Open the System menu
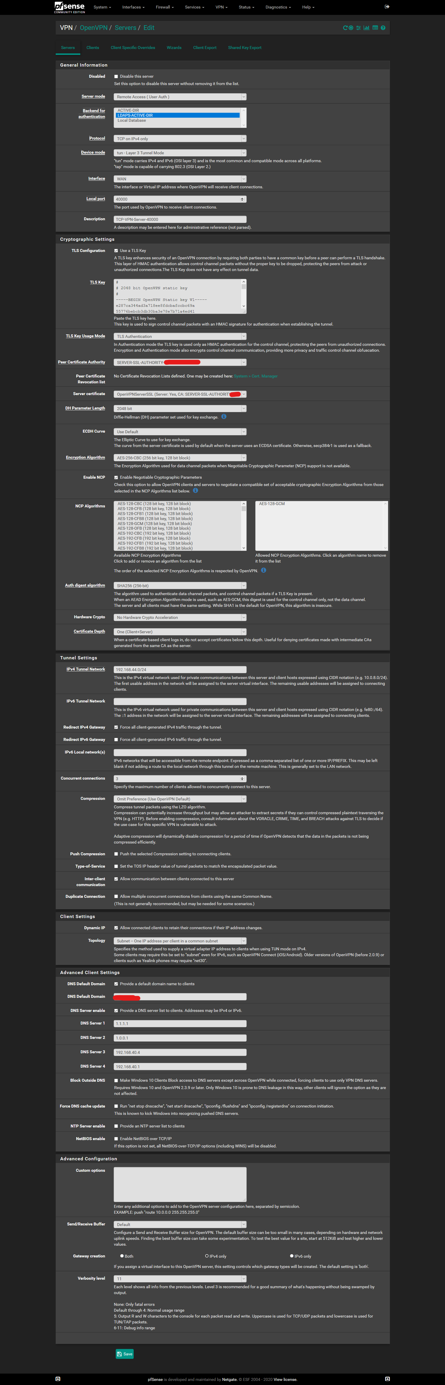Screen dimensions: 445x1385 click(102, 8)
